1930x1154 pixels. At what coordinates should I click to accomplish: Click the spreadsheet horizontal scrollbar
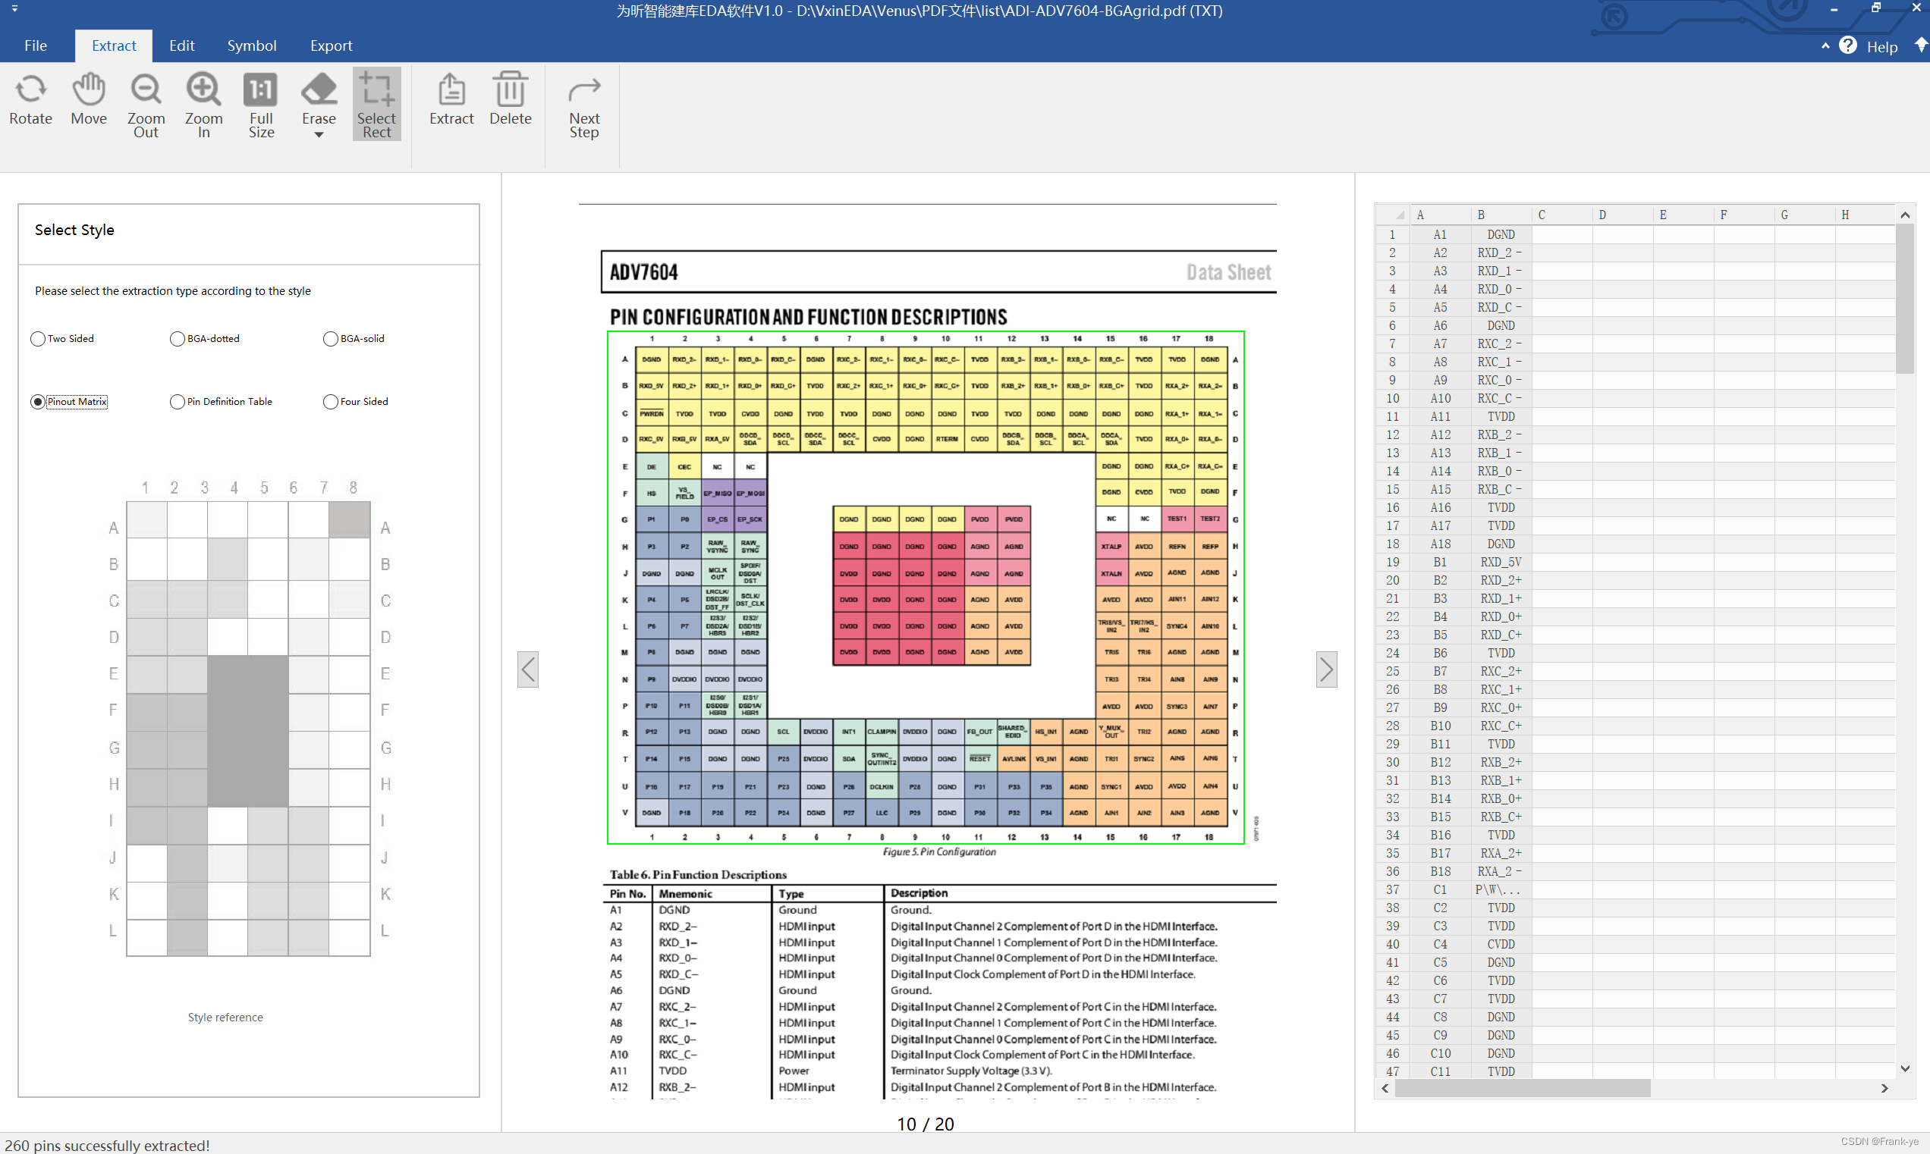coord(1522,1089)
